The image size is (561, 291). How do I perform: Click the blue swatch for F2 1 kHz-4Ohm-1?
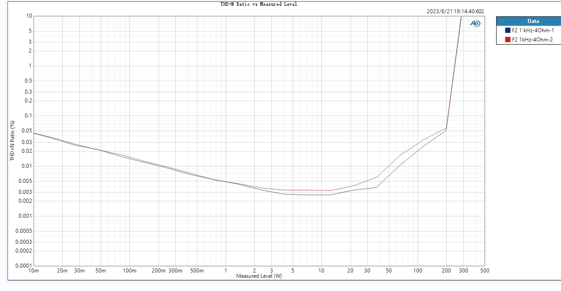[x=508, y=30]
